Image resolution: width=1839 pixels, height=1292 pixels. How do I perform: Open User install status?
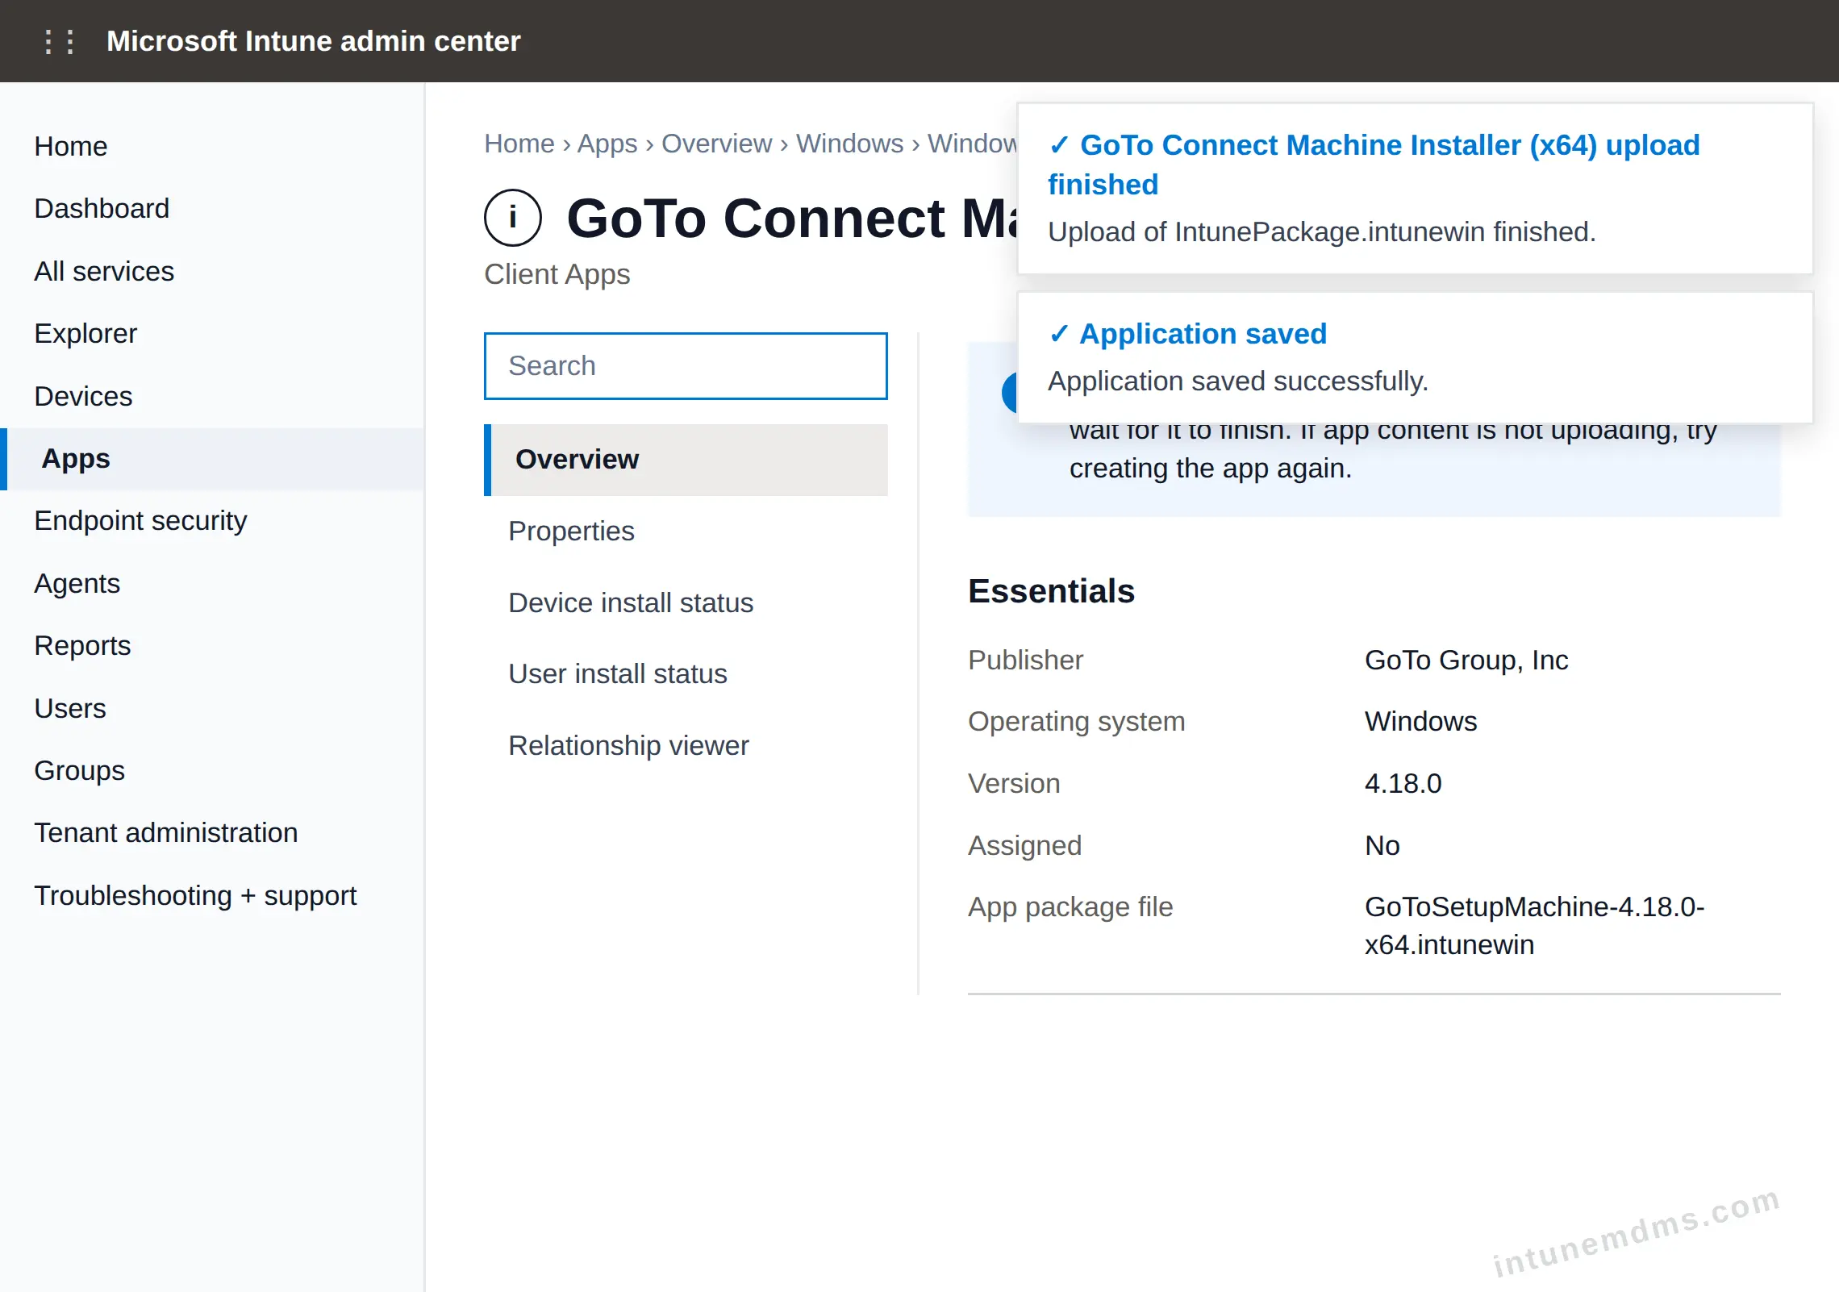pyautogui.click(x=618, y=674)
